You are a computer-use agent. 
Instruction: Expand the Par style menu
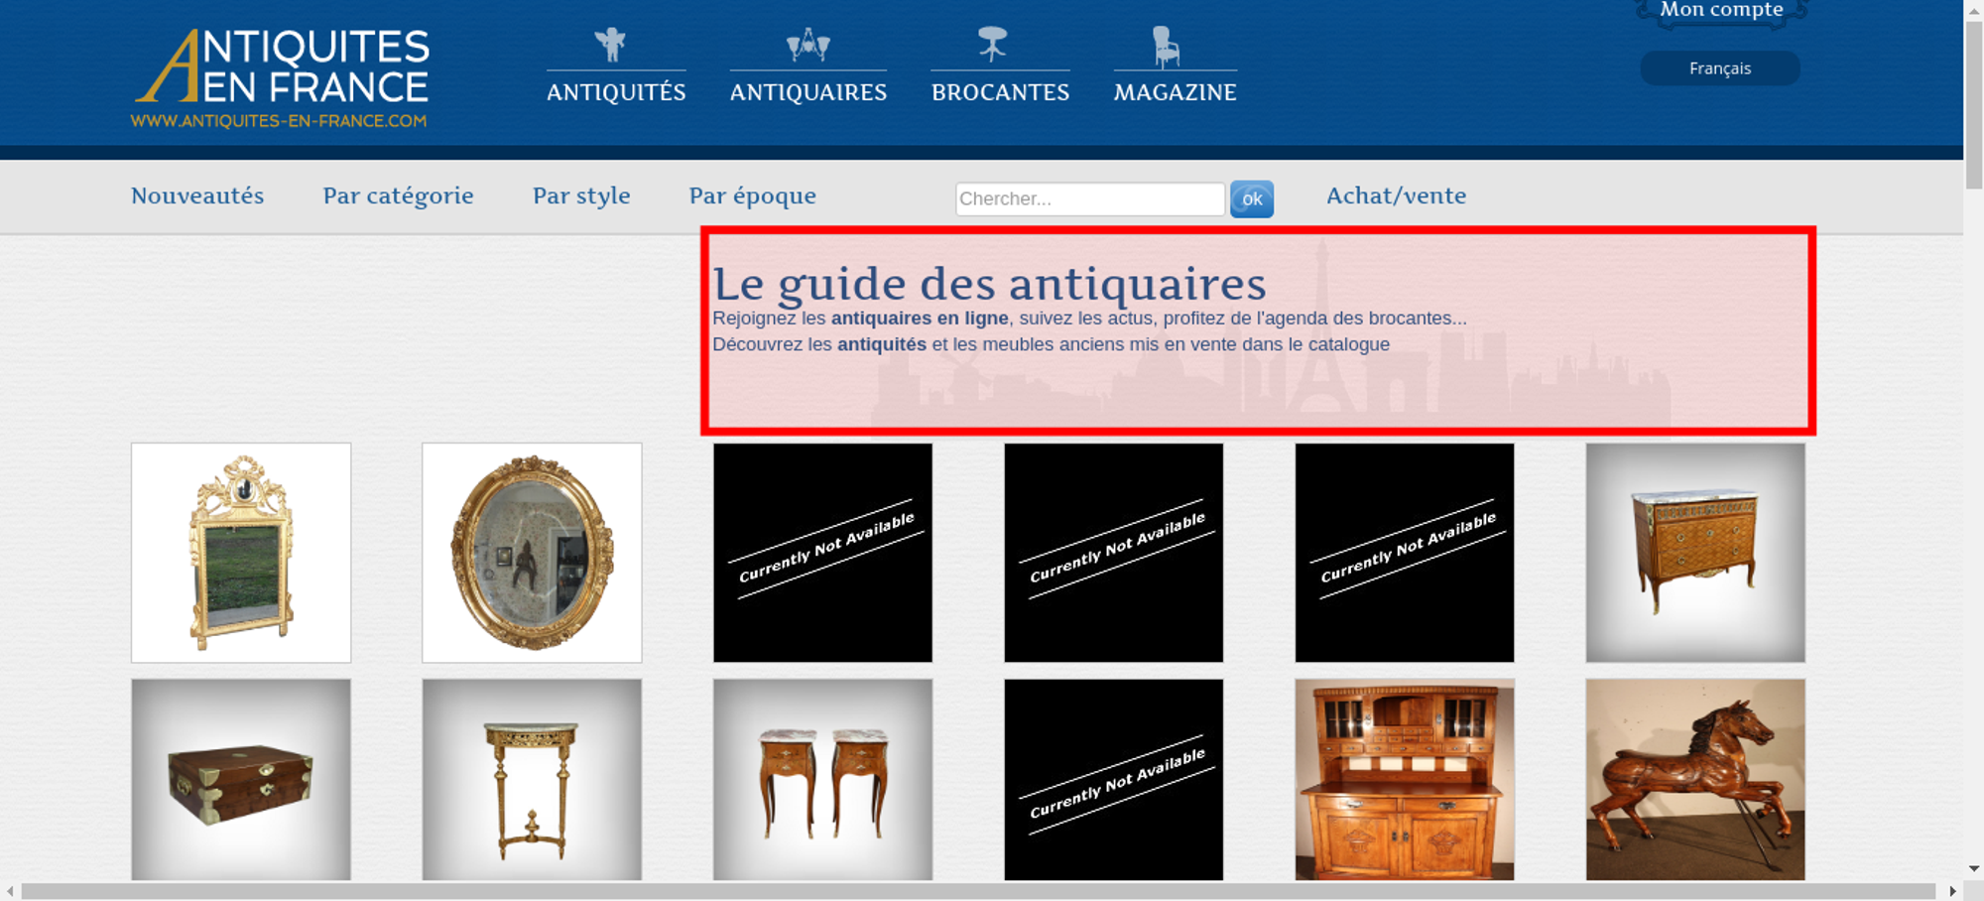581,195
